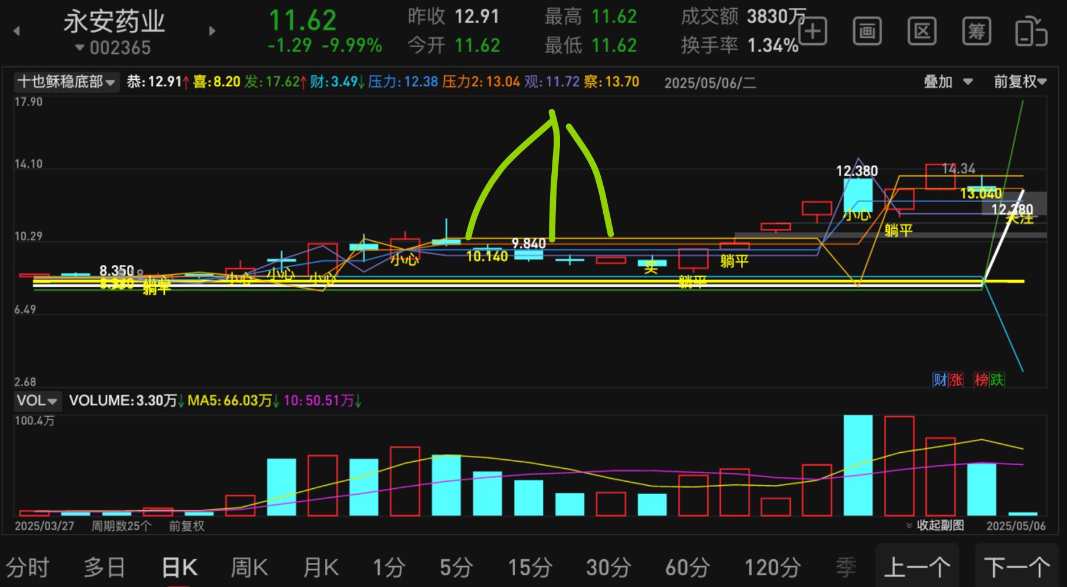
Task: Select the 季 period tab
Action: point(846,567)
